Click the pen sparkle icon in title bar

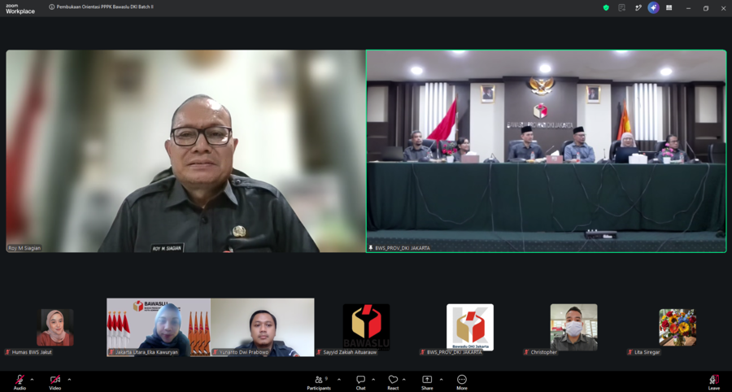point(638,7)
